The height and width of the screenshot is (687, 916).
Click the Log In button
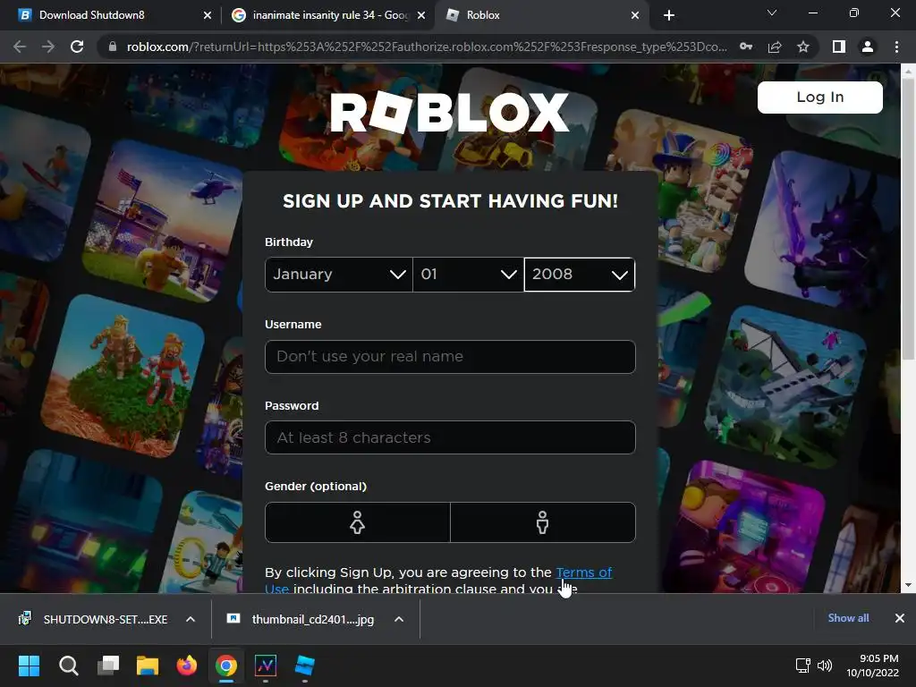point(820,97)
